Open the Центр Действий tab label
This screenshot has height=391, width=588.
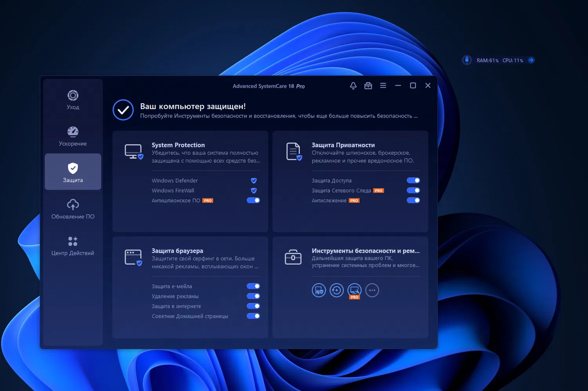[x=73, y=253]
